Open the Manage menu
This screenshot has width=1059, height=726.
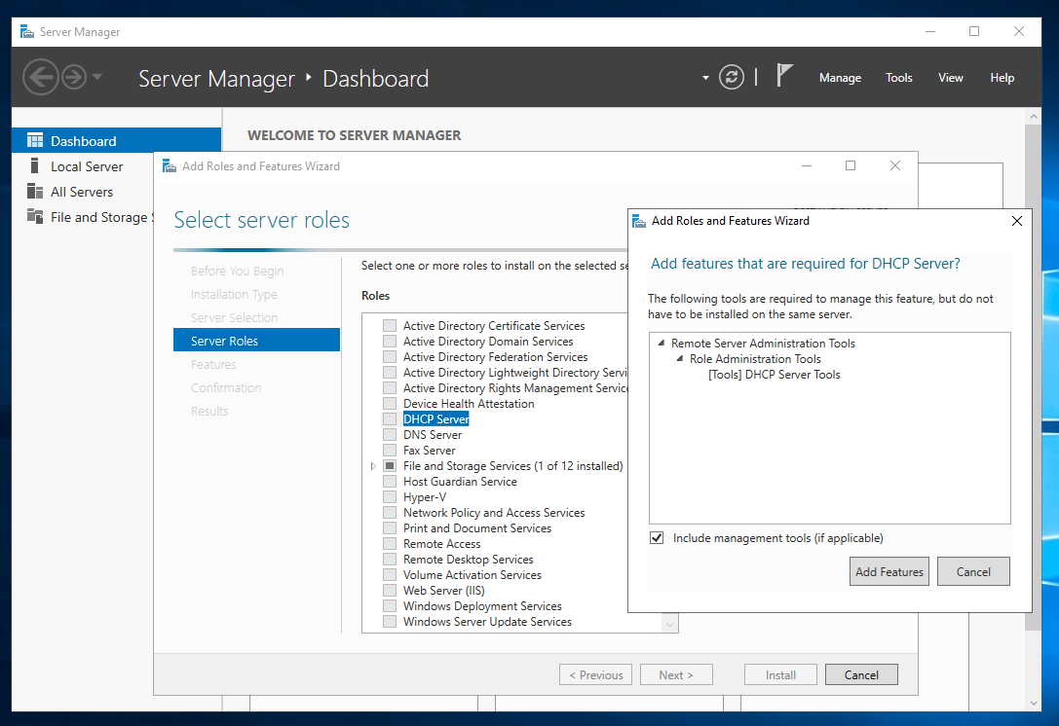pyautogui.click(x=840, y=78)
